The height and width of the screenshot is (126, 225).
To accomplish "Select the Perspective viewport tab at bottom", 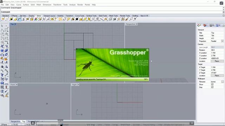I will point(15,121).
